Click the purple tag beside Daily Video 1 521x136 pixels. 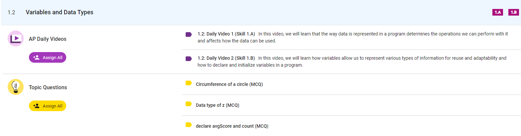click(x=189, y=34)
